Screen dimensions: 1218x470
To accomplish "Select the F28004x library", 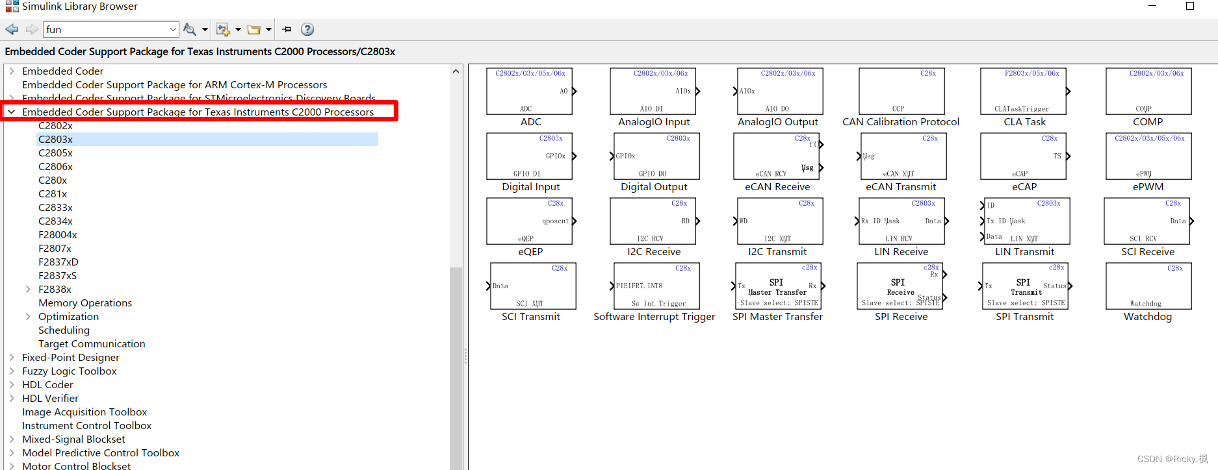I will [57, 234].
